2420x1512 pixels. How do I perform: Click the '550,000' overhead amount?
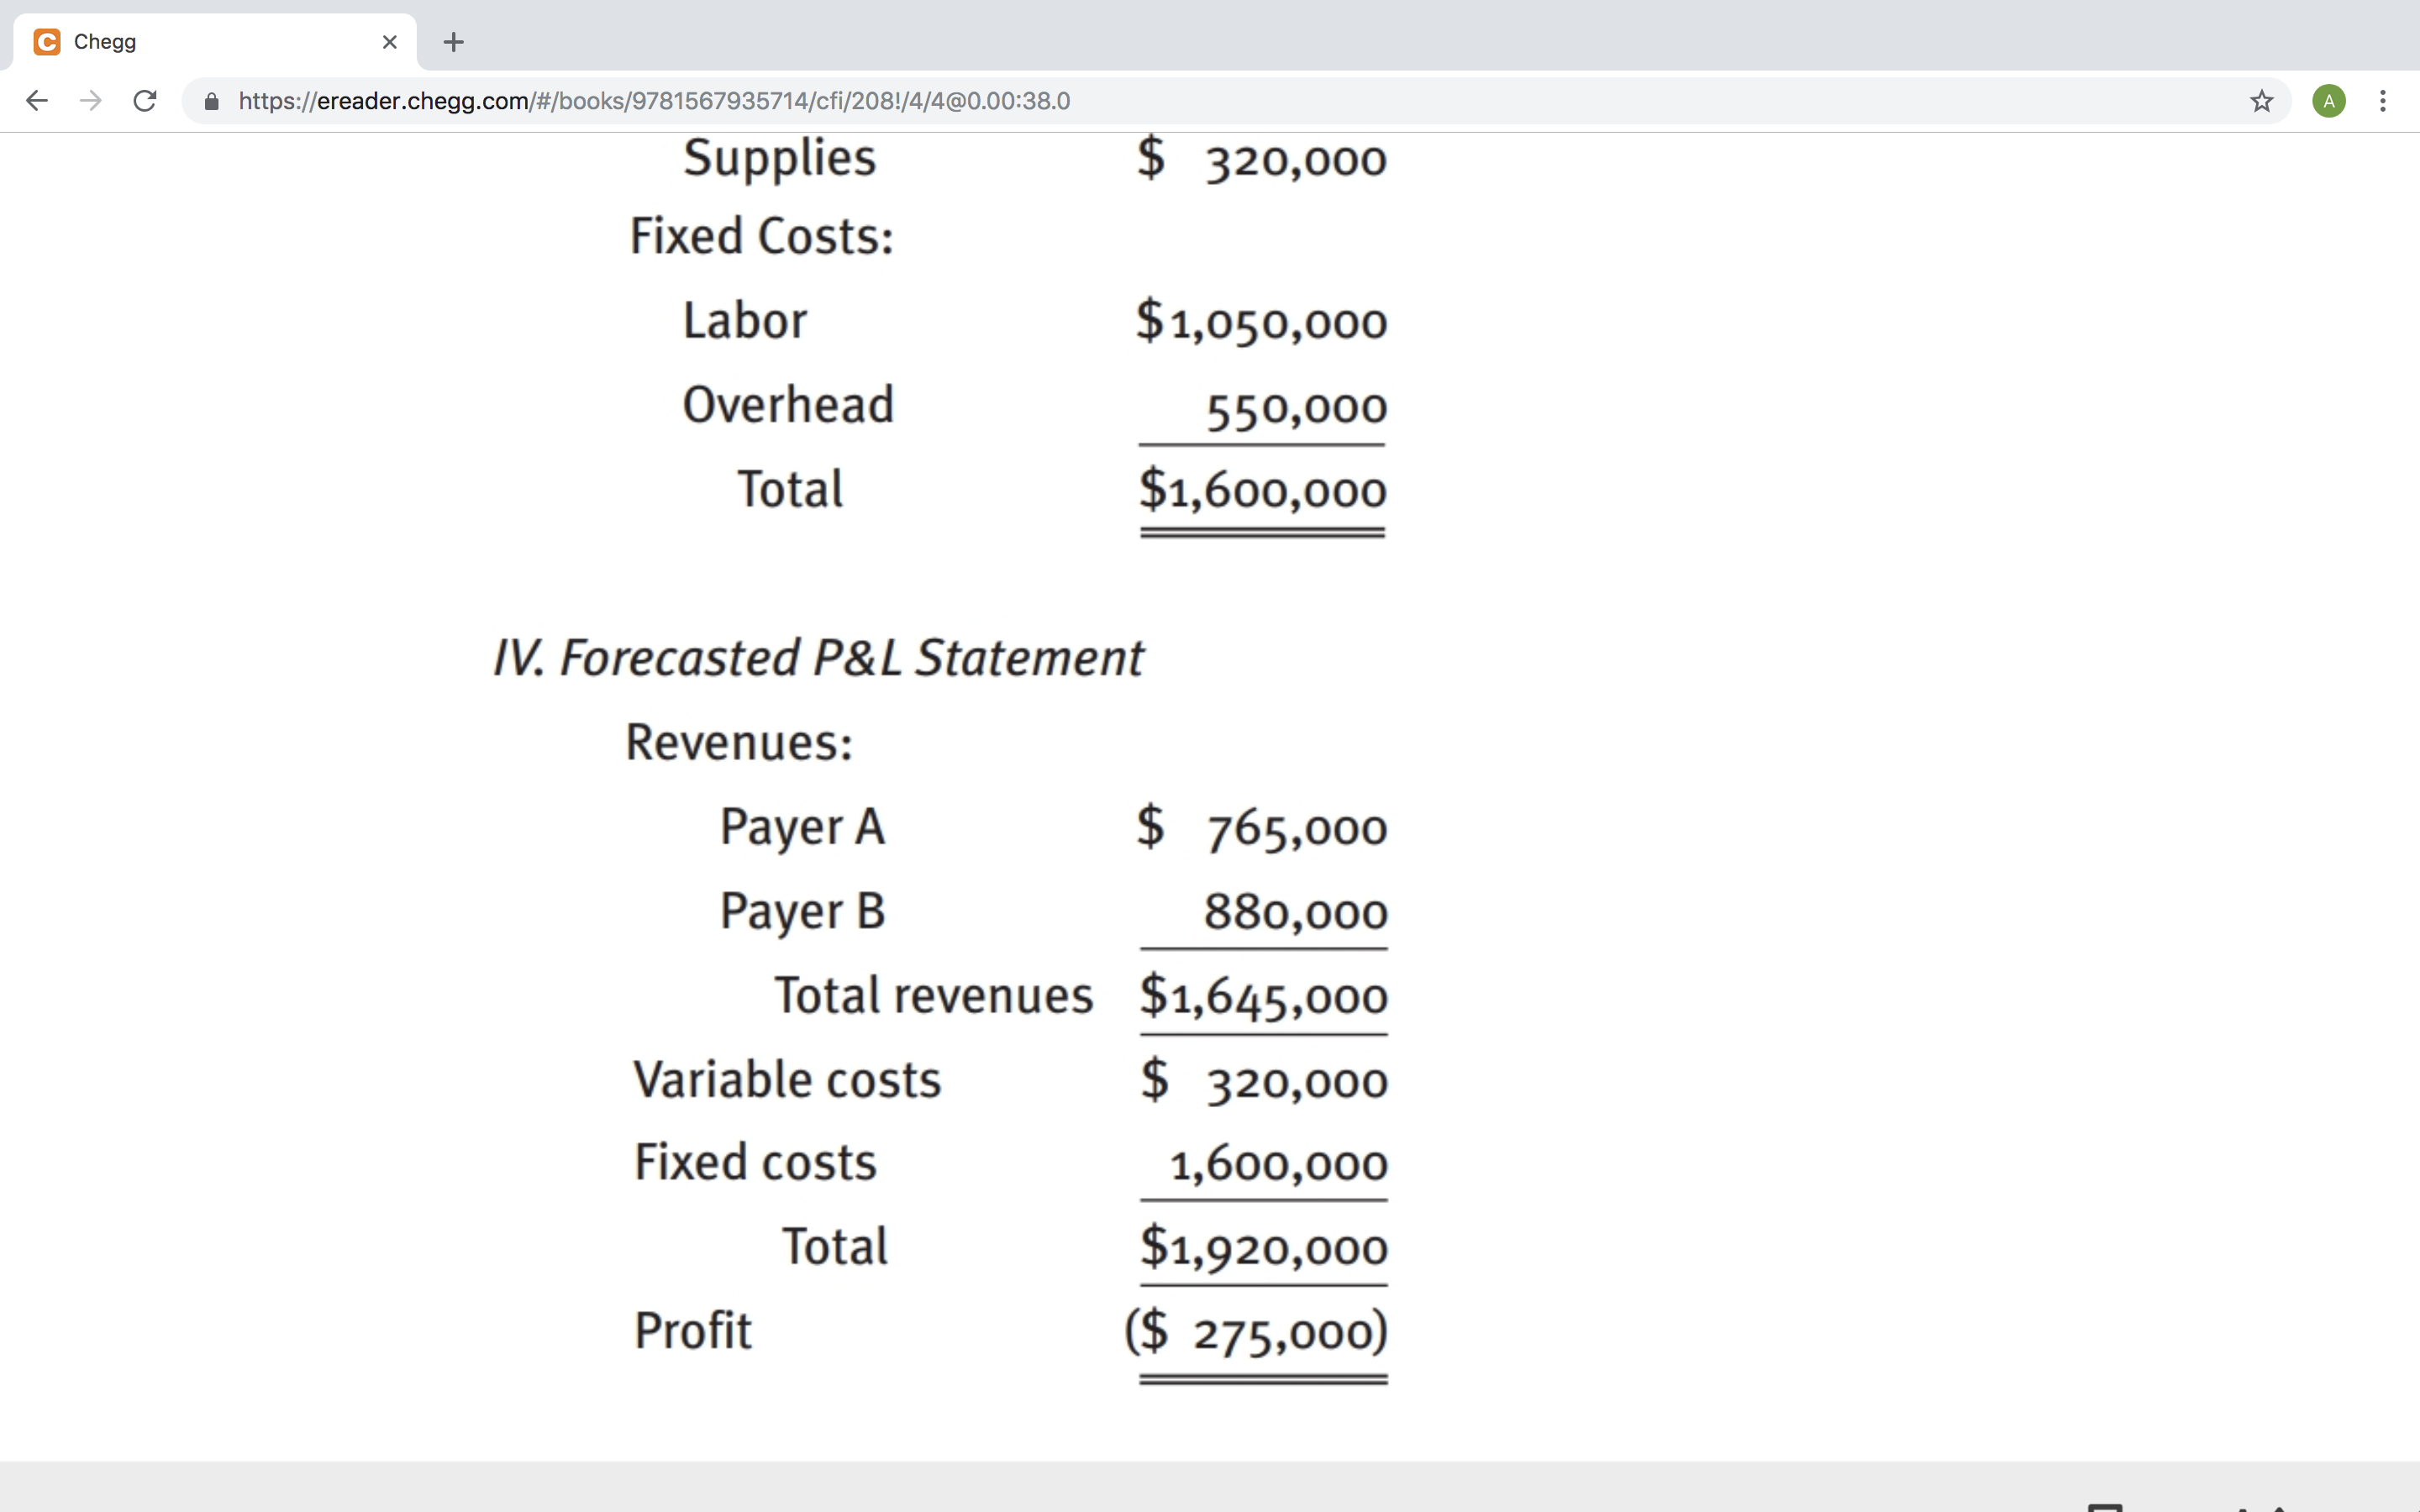pyautogui.click(x=1297, y=408)
